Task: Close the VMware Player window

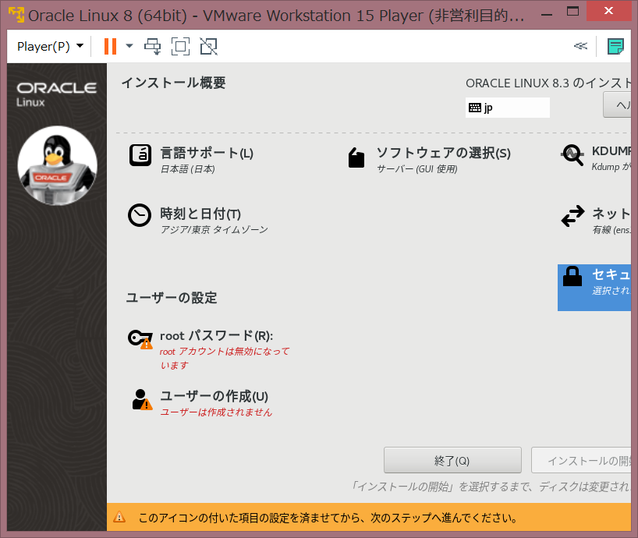Action: coord(608,11)
